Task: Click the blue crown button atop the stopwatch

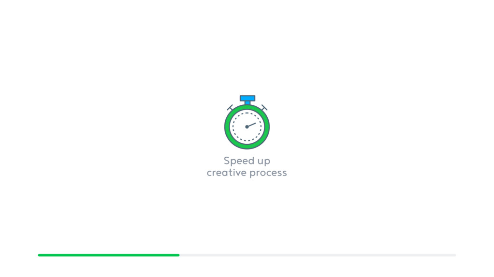Action: (x=247, y=98)
